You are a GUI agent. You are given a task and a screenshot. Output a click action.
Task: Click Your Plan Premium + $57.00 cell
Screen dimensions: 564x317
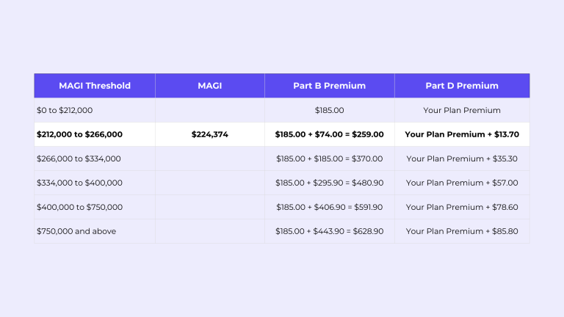462,183
